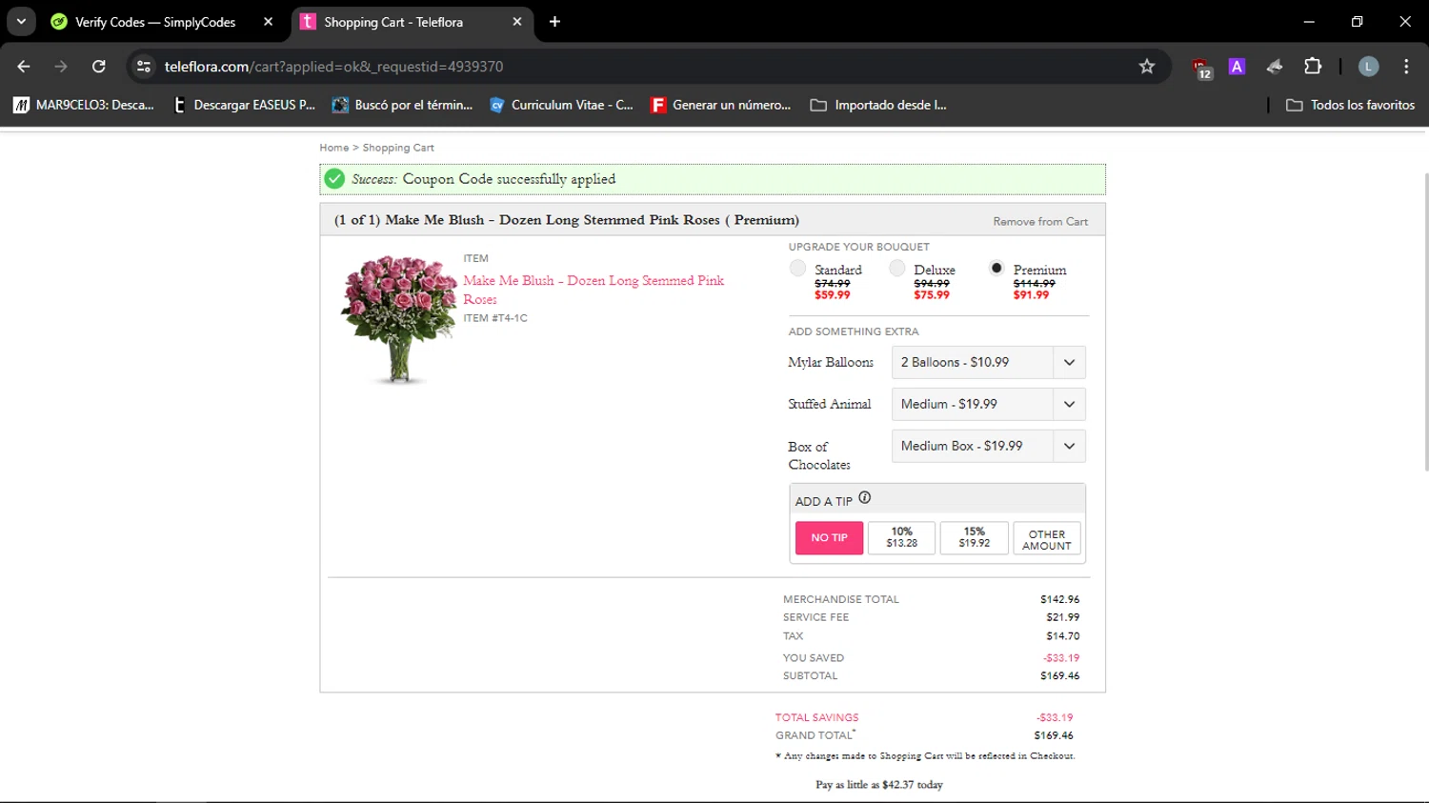Open the pinned extension icon beside puzzle
This screenshot has height=803, width=1429.
(1275, 67)
